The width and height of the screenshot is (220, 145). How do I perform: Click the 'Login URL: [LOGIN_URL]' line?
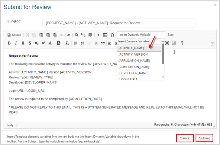point(27,91)
